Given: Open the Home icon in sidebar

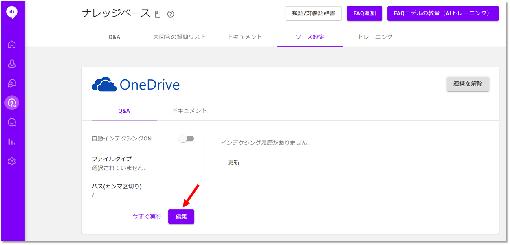Looking at the screenshot, I should coord(12,44).
